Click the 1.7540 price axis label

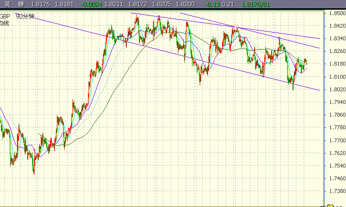pos(337,166)
